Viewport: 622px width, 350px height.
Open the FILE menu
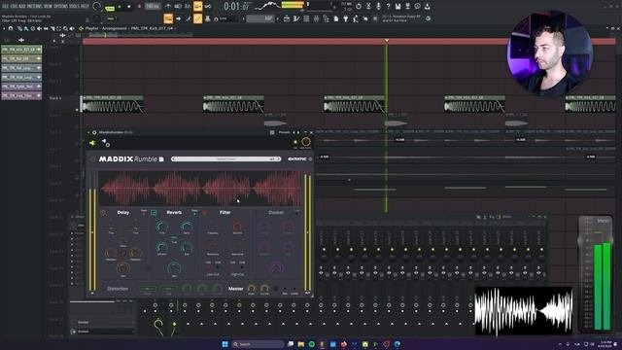(x=6, y=7)
